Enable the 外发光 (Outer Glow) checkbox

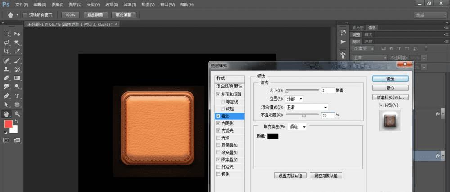point(219,167)
